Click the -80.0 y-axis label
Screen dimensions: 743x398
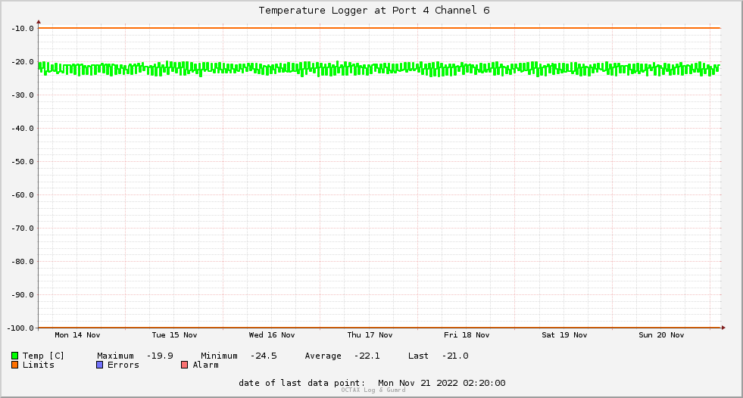coord(23,262)
